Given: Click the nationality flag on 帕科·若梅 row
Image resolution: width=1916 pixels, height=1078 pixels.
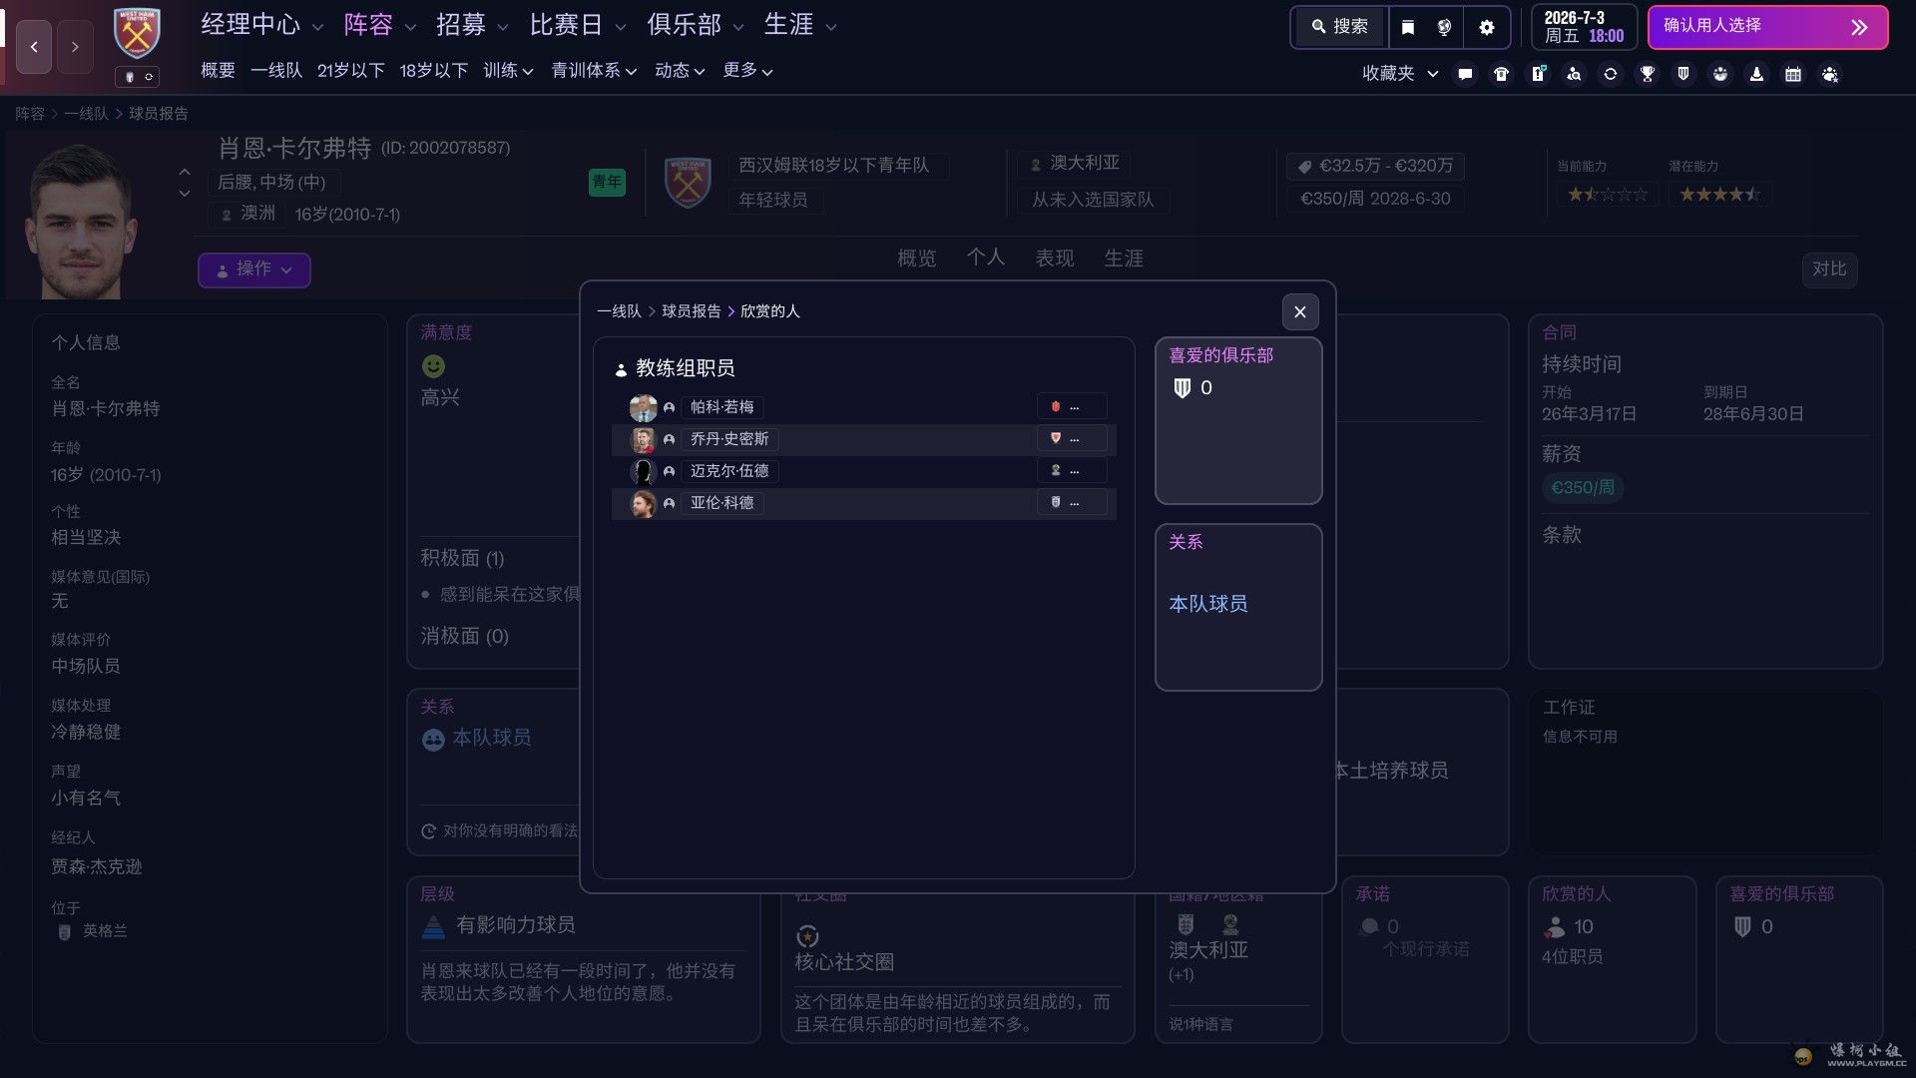Looking at the screenshot, I should (1055, 406).
